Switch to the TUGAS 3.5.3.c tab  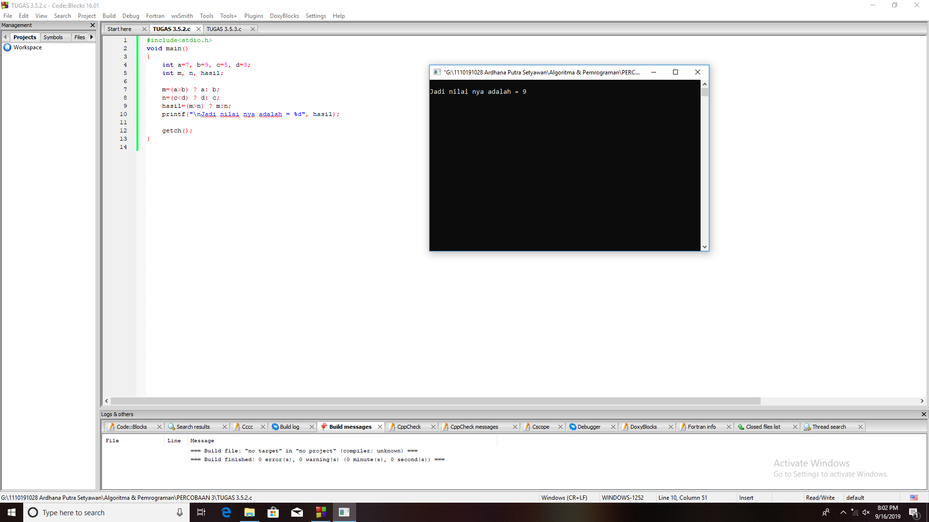point(224,29)
